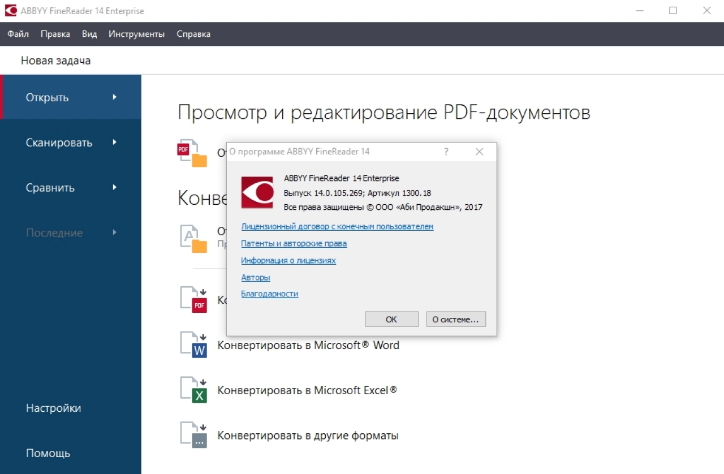Click the Word document icon
The height and width of the screenshot is (474, 724).
click(193, 344)
